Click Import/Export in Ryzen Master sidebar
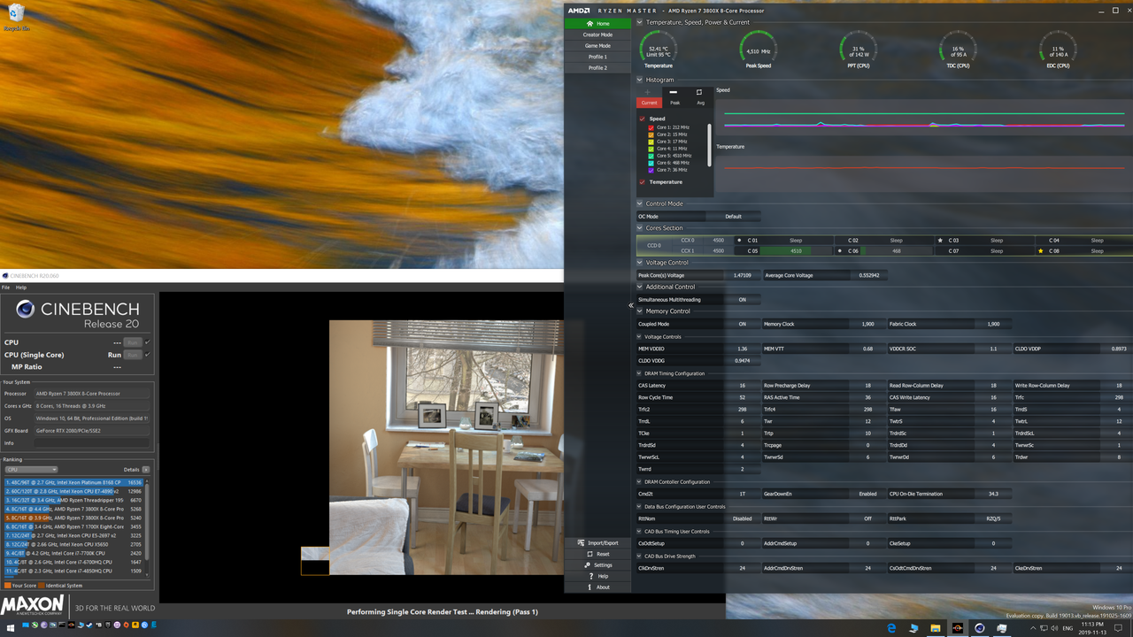The image size is (1133, 637). (597, 542)
